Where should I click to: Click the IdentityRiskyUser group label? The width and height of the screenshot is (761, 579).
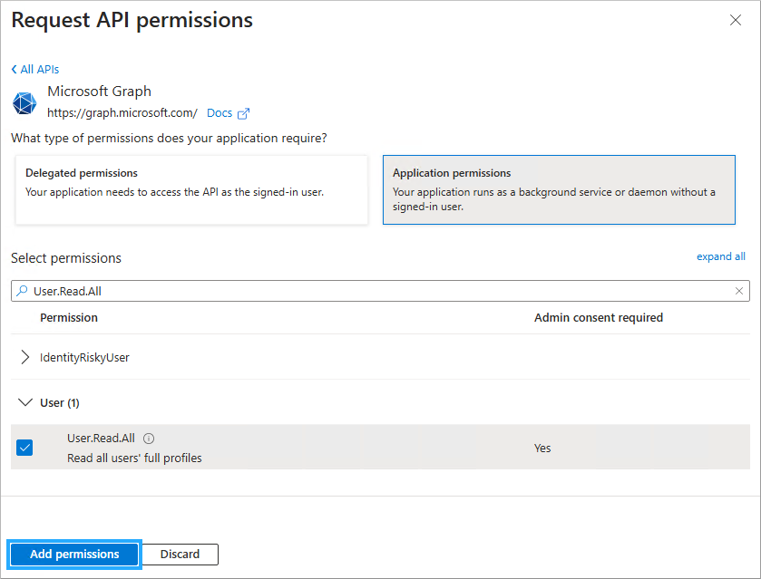(84, 357)
